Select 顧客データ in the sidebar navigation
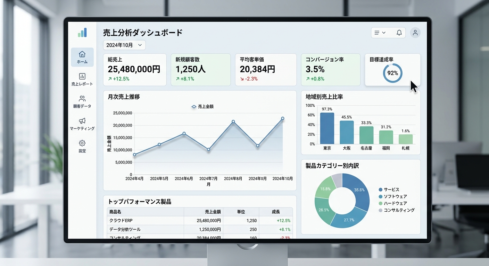 tap(82, 99)
